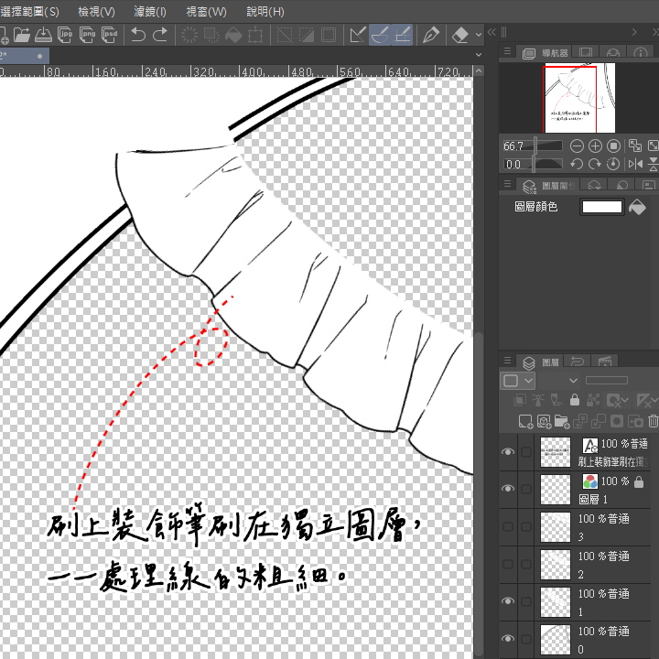659x659 pixels.
Task: Collapse the right palette dock arrow
Action: [x=634, y=32]
